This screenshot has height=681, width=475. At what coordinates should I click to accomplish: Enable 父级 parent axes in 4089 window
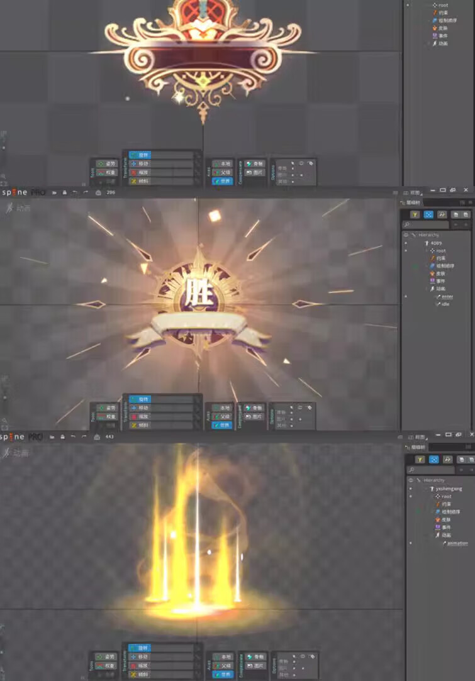(222, 416)
